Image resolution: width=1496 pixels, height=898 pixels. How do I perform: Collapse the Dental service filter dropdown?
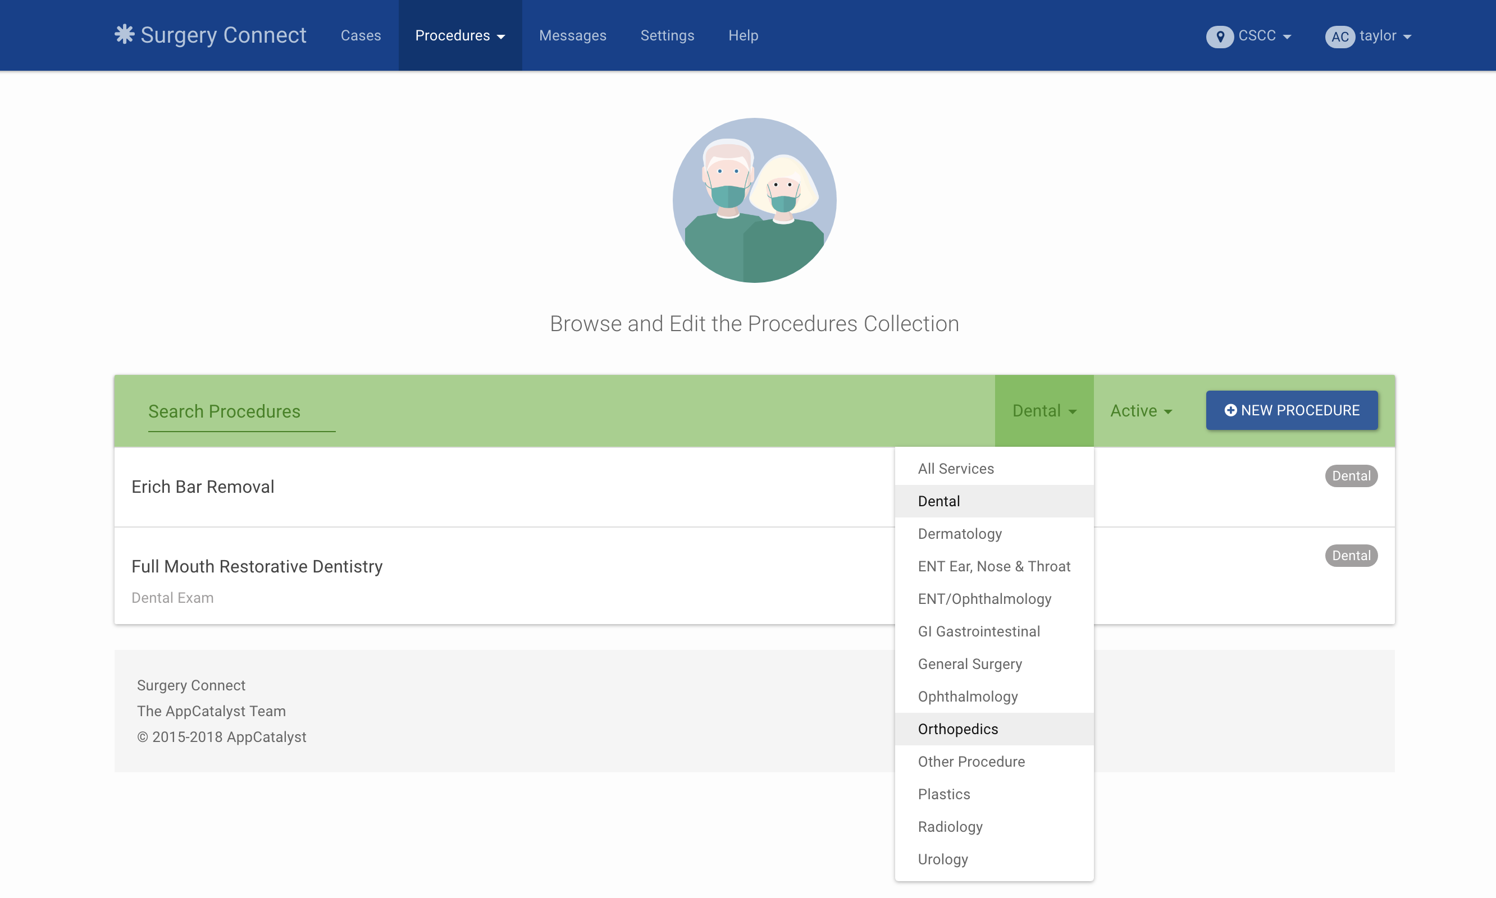coord(1044,411)
